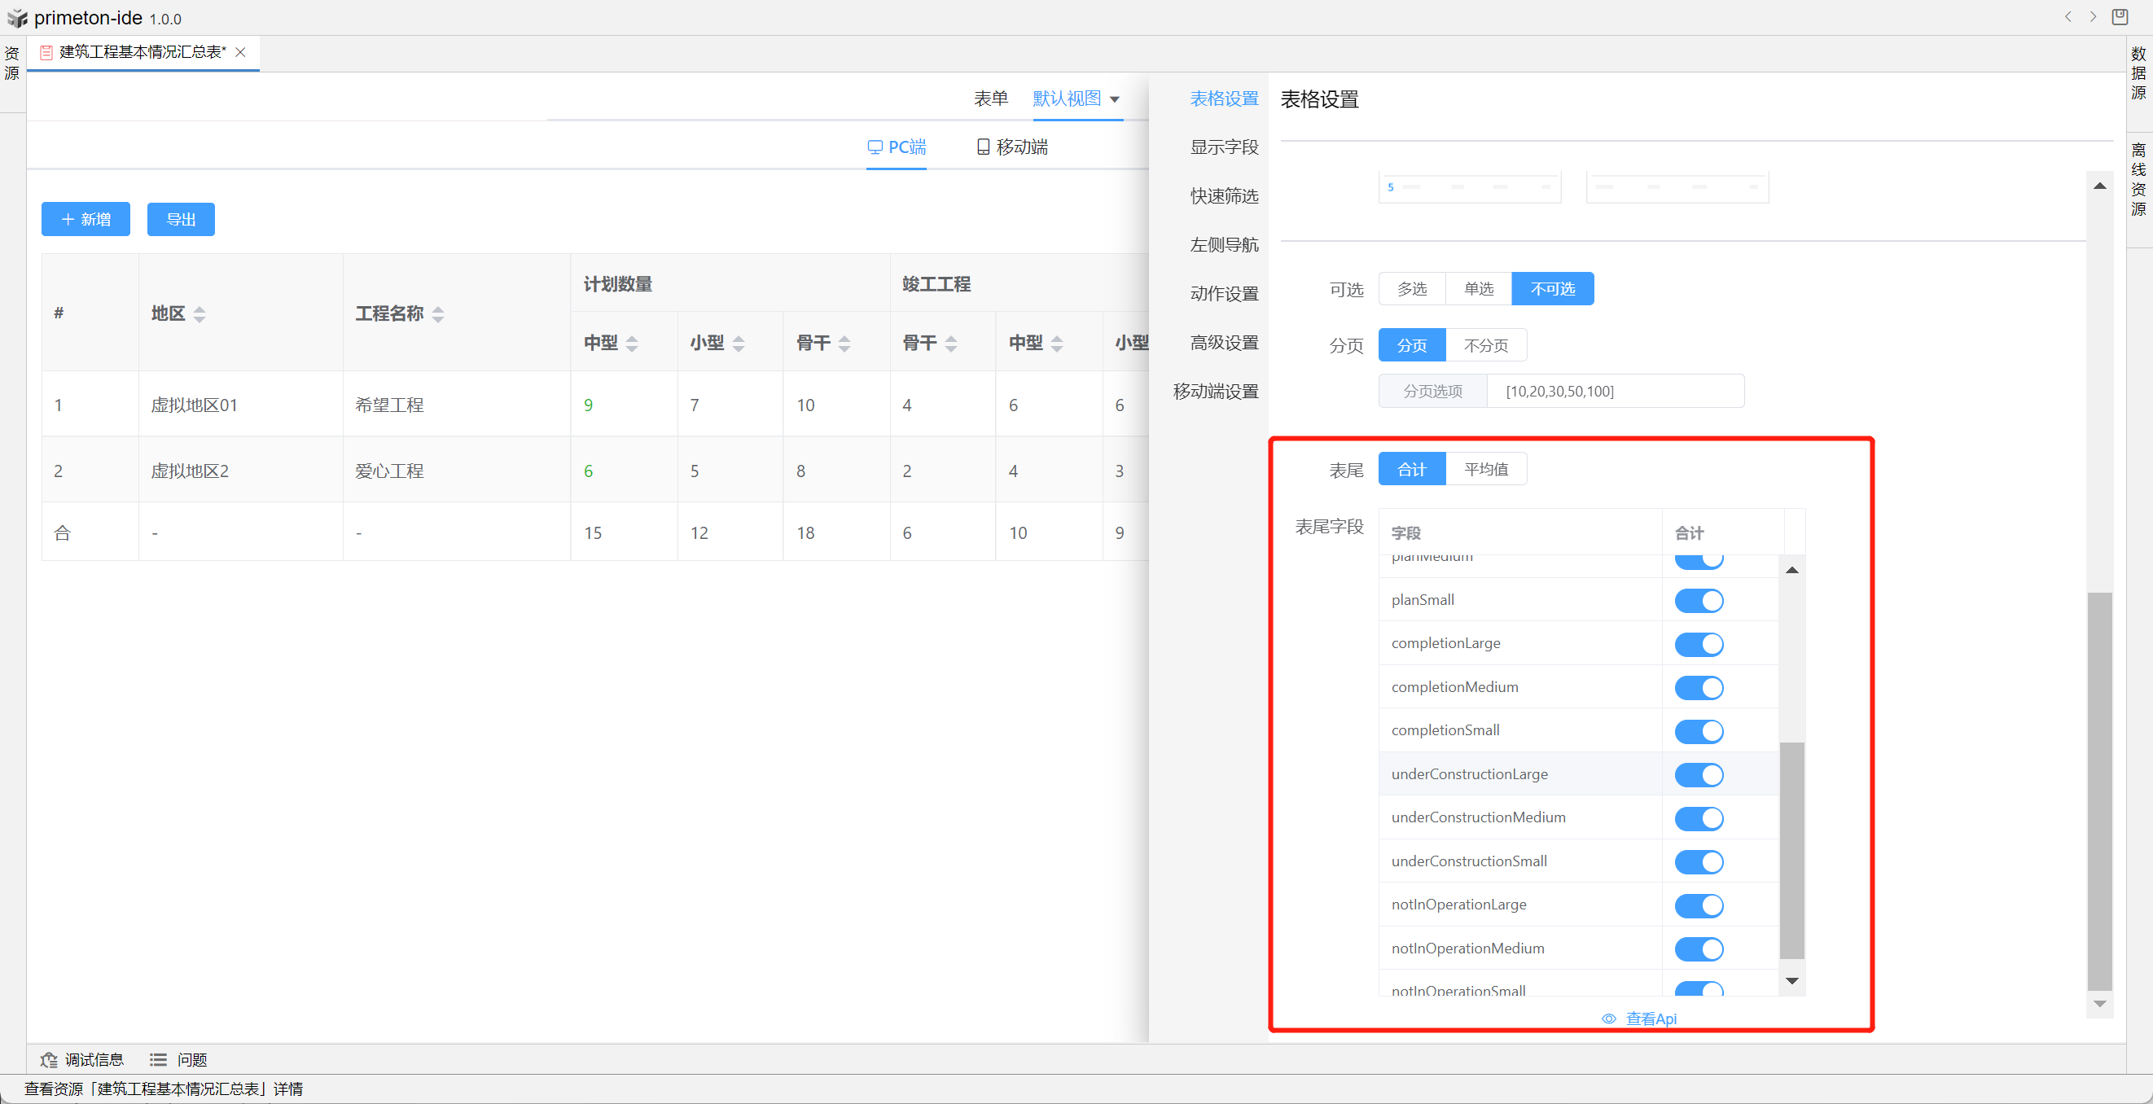Click the 调试信息 debug icon in bottom bar
Screen dimensions: 2153x1104
click(x=50, y=1060)
